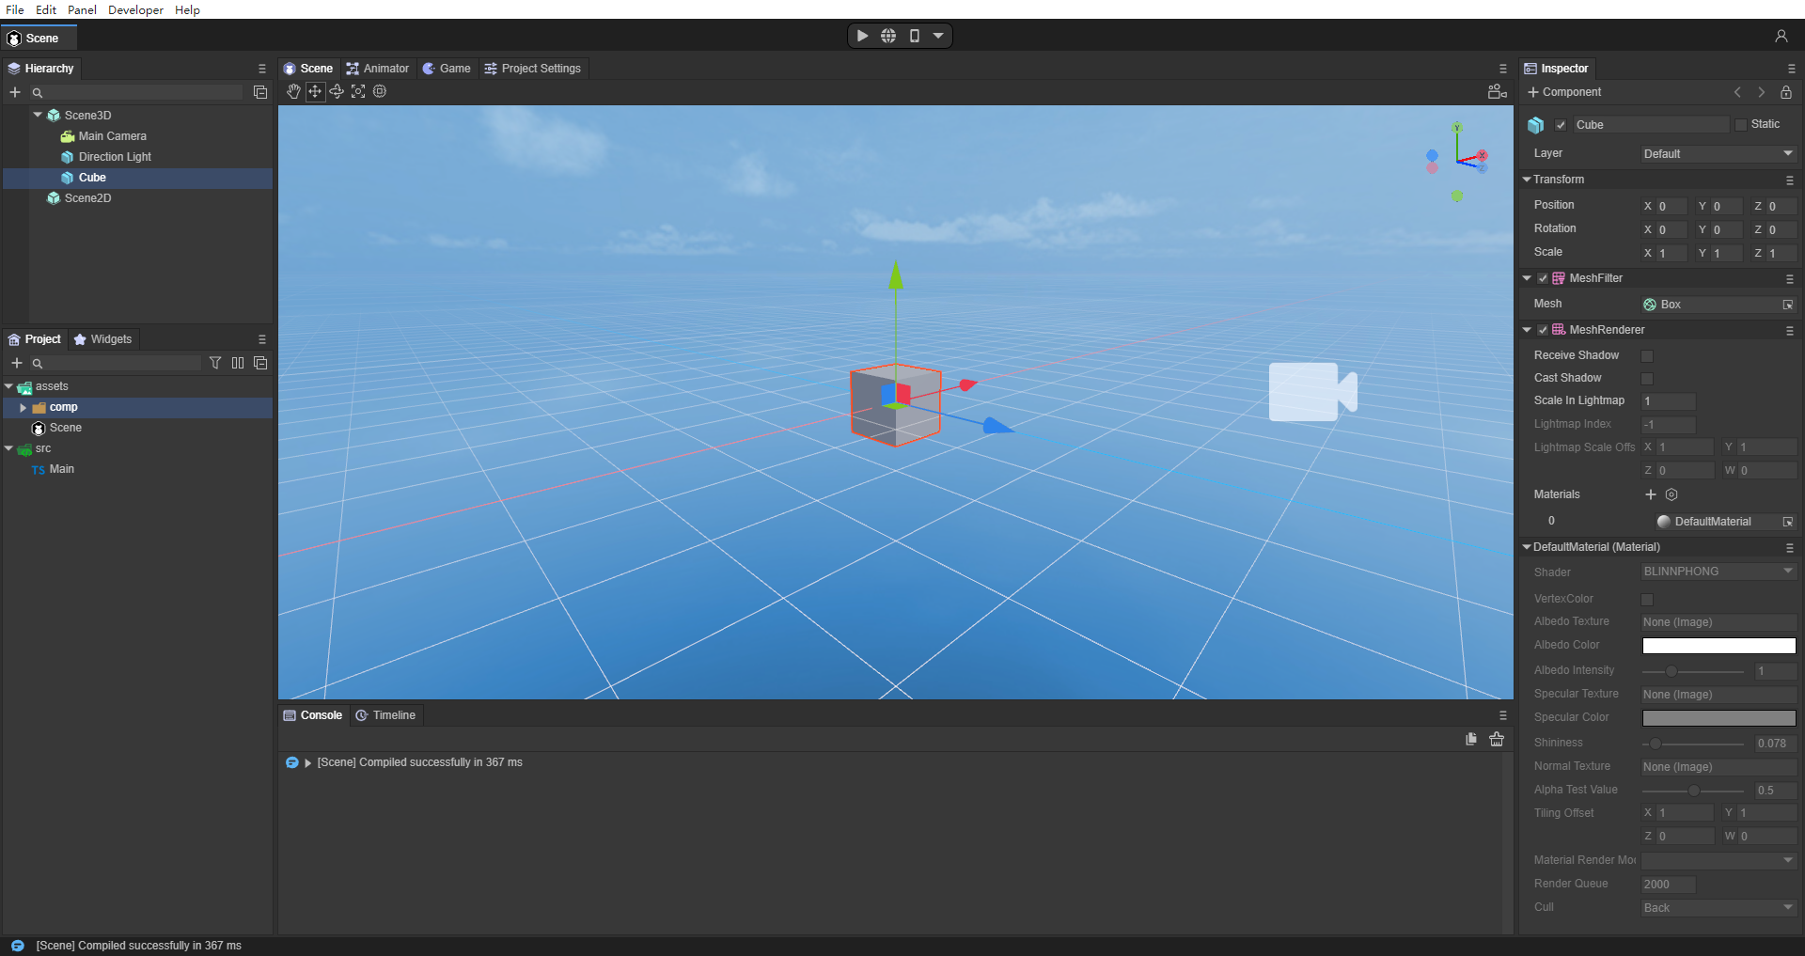This screenshot has width=1805, height=956.
Task: Click the add material plus icon
Action: 1651,494
